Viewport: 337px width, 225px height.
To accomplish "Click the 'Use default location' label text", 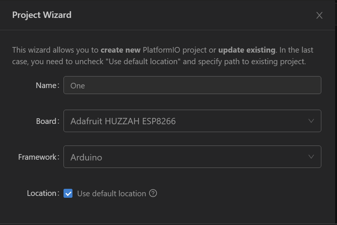I will (111, 193).
